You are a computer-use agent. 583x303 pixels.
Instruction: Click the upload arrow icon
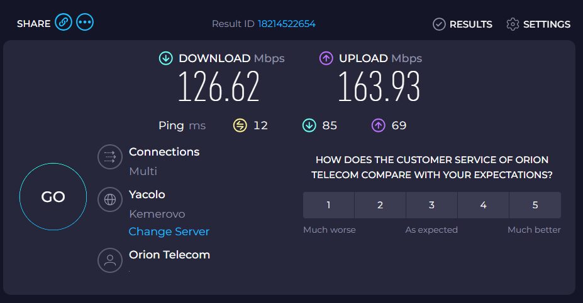pos(326,58)
